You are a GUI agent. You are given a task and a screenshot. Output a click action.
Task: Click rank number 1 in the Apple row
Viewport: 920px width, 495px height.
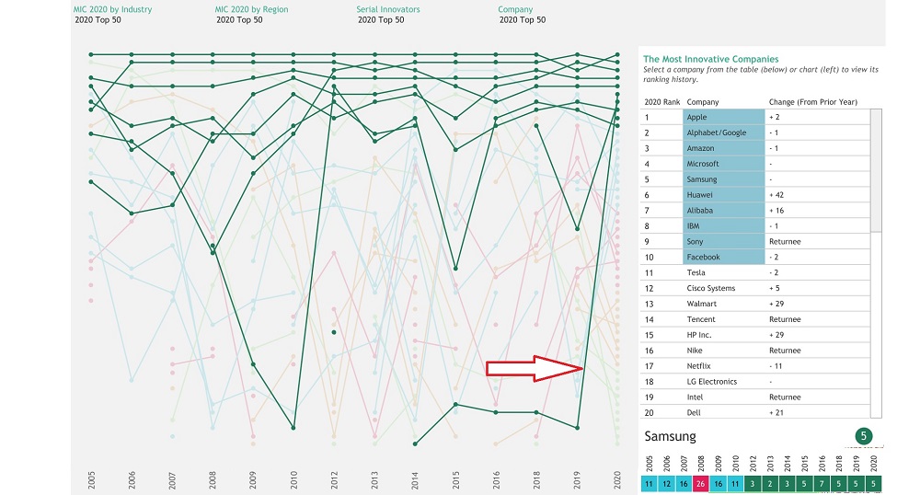click(x=647, y=117)
